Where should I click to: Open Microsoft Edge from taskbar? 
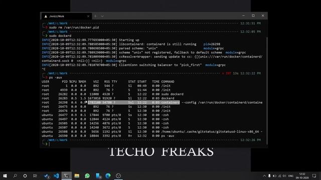point(108,175)
